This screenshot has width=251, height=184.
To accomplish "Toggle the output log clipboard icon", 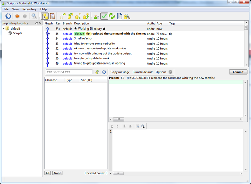I will coord(52,16).
